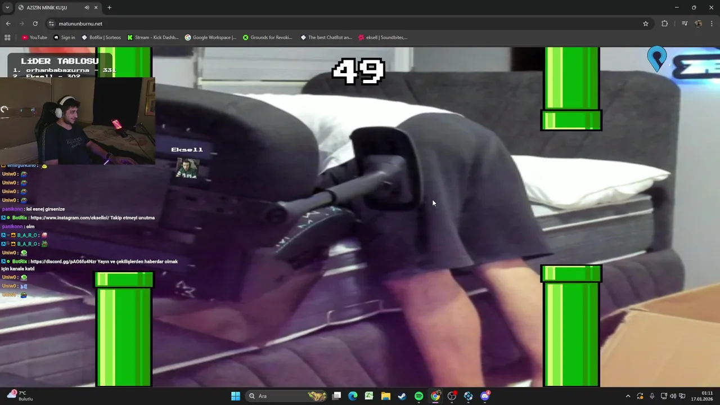Open Discord from the taskbar
This screenshot has width=720, height=405.
pyautogui.click(x=485, y=396)
